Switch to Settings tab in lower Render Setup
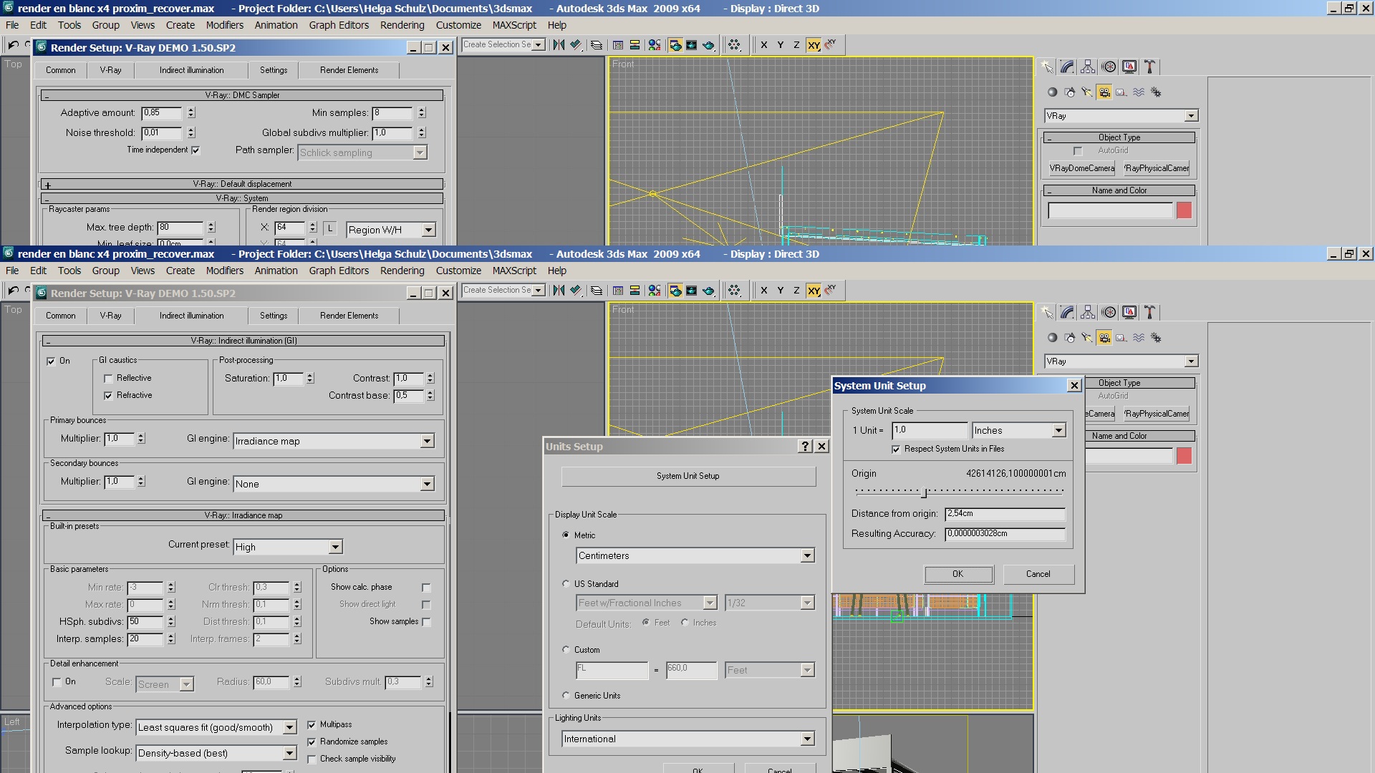Image resolution: width=1375 pixels, height=773 pixels. 273,316
